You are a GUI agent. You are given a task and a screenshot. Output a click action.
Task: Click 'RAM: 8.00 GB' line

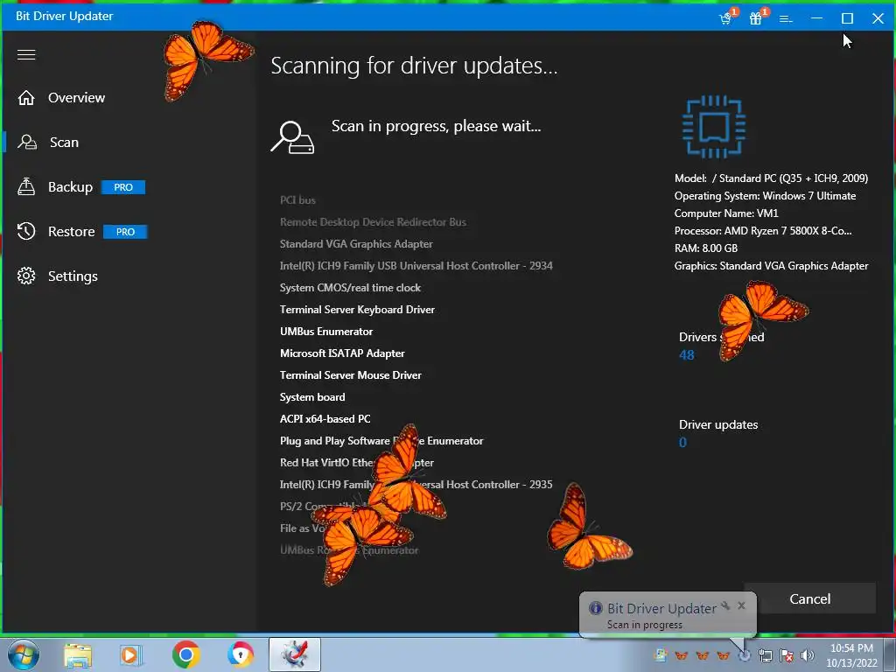pos(706,248)
